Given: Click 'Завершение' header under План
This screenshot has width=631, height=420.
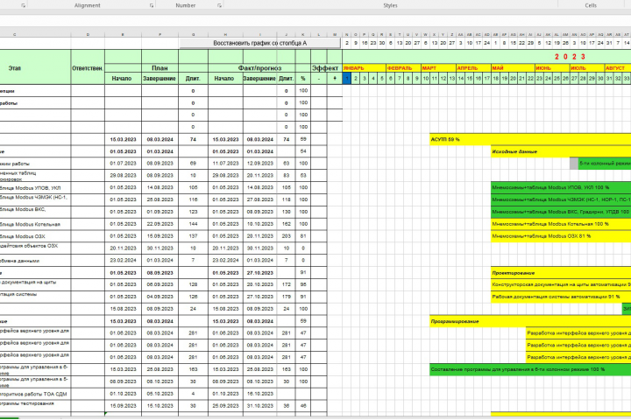Looking at the screenshot, I should 160,79.
